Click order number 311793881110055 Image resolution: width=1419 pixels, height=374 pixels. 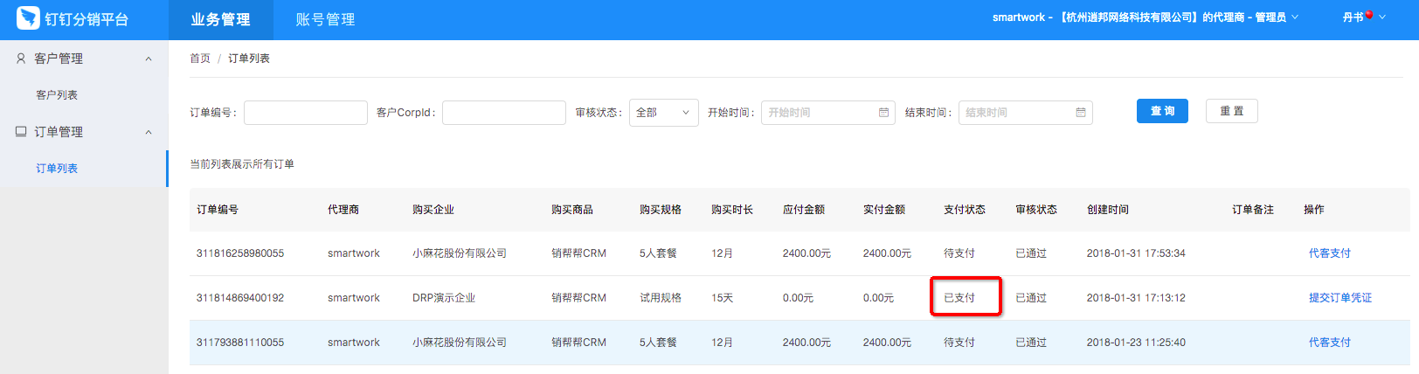click(x=240, y=343)
